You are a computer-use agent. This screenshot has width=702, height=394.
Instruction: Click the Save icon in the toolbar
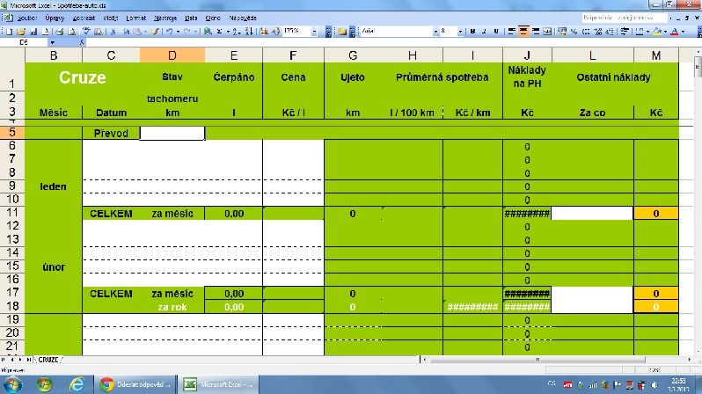coord(25,31)
